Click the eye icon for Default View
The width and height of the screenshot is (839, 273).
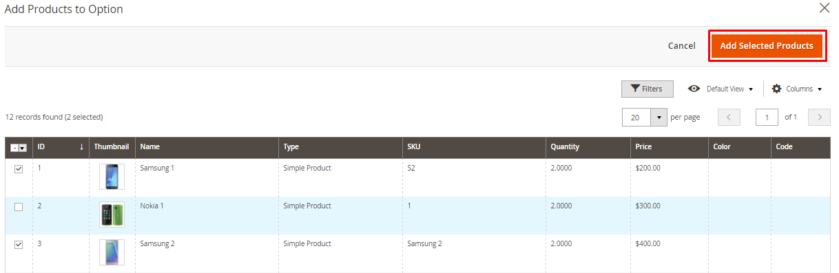[x=694, y=89]
